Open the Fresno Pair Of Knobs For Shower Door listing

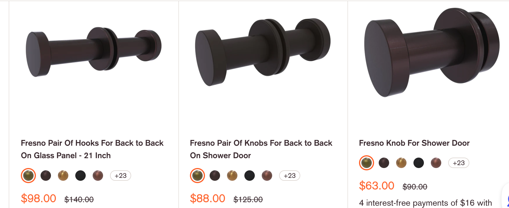261,149
